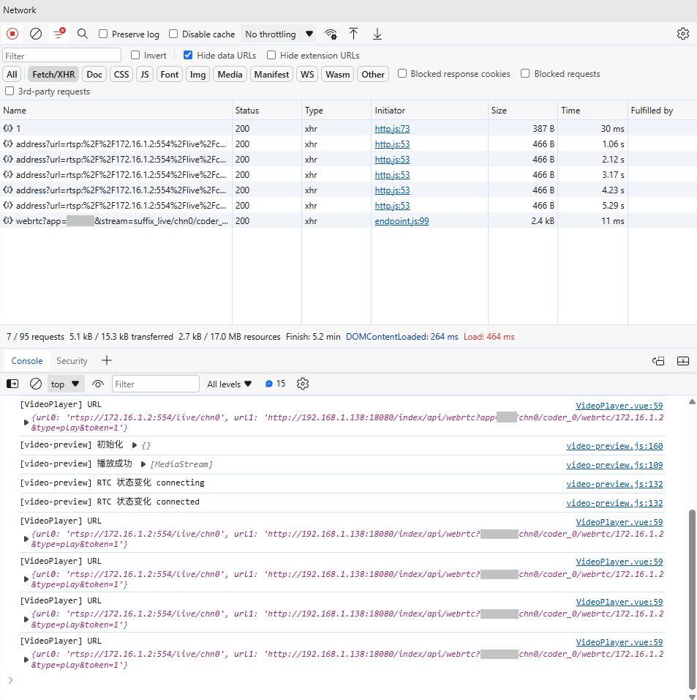Image resolution: width=697 pixels, height=700 pixels.
Task: Uncheck Hide data URLs
Action: click(188, 56)
